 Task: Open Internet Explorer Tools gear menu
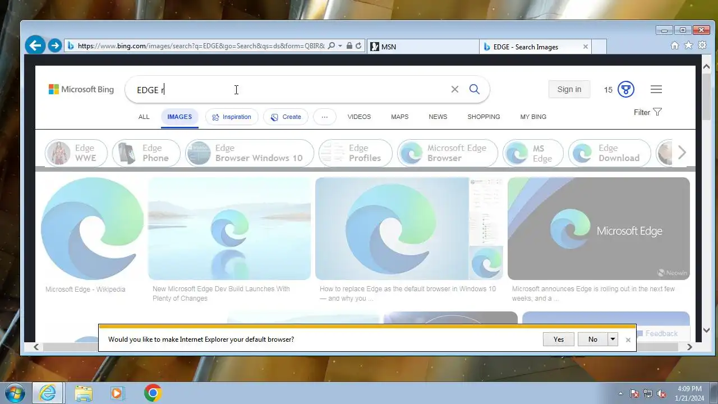[702, 45]
